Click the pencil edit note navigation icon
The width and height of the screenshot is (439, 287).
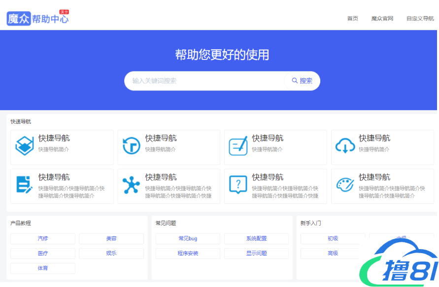click(x=238, y=146)
